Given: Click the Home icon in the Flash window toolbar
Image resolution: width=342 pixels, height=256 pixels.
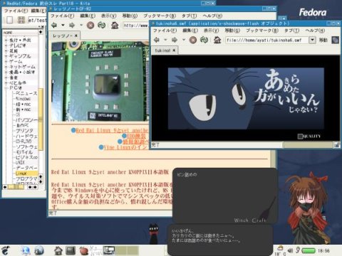Looking at the screenshot, I should point(217,40).
